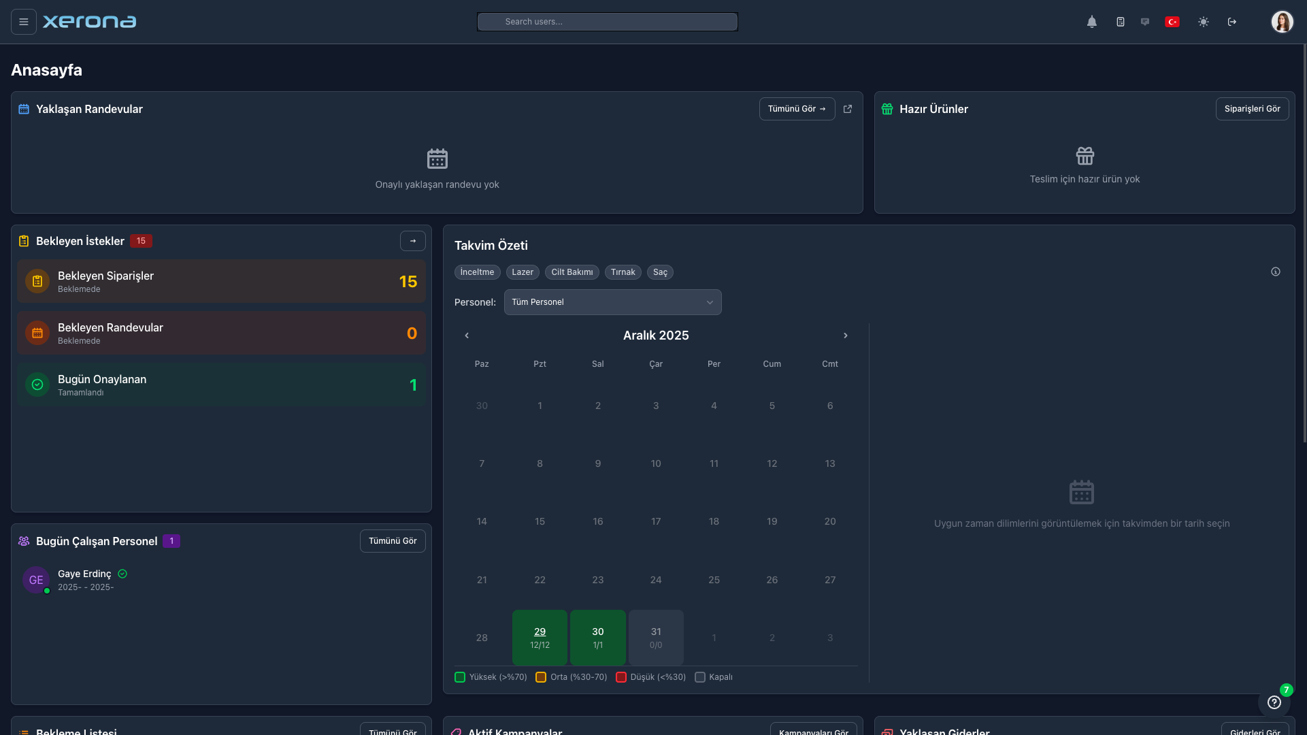This screenshot has height=735, width=1307.
Task: Toggle the Lazer category filter chip
Action: (522, 272)
